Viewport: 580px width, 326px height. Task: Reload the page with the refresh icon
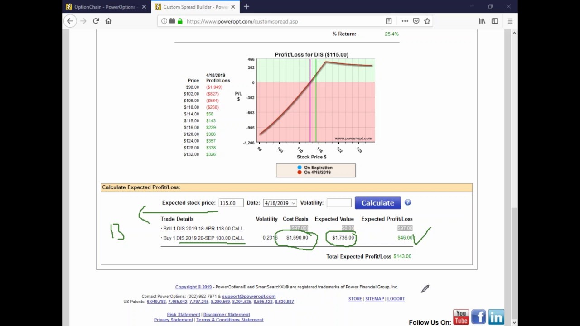96,21
